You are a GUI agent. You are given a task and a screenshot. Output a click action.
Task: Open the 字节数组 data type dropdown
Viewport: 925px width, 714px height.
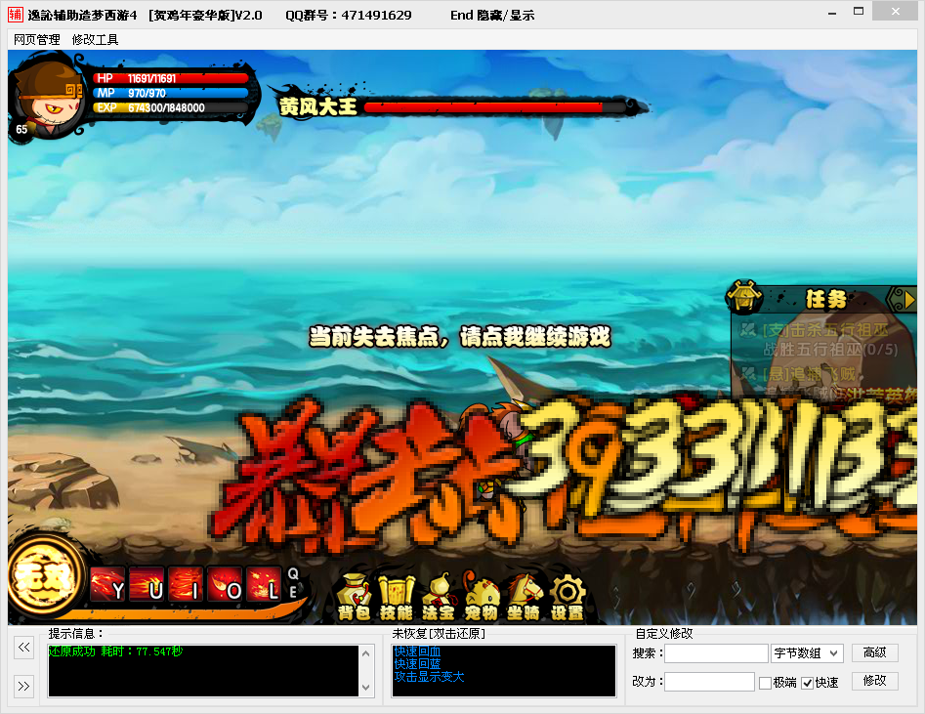807,653
